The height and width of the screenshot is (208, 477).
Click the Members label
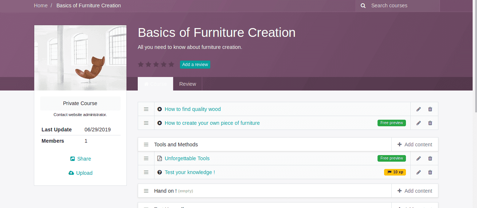pos(53,141)
